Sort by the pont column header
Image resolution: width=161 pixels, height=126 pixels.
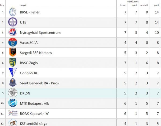click(x=156, y=5)
